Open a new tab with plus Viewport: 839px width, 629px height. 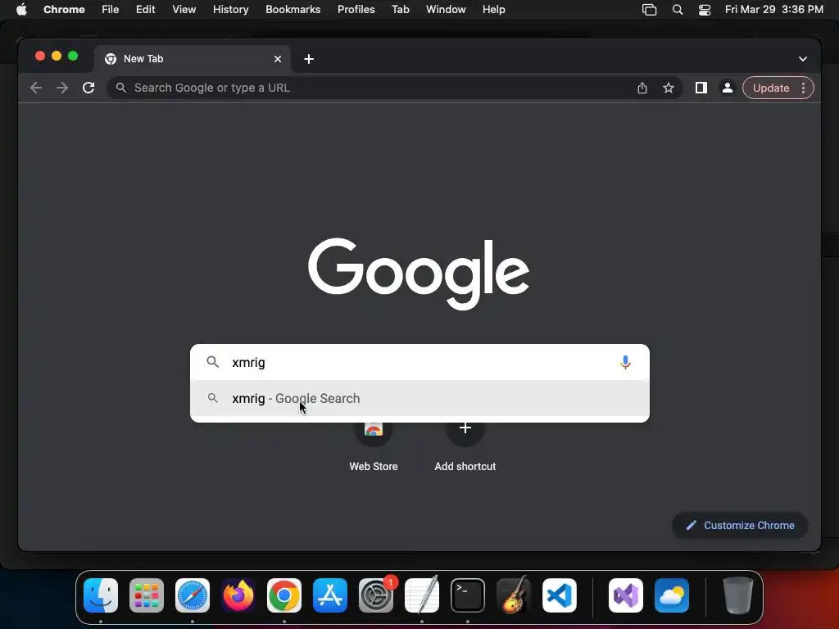coord(309,59)
